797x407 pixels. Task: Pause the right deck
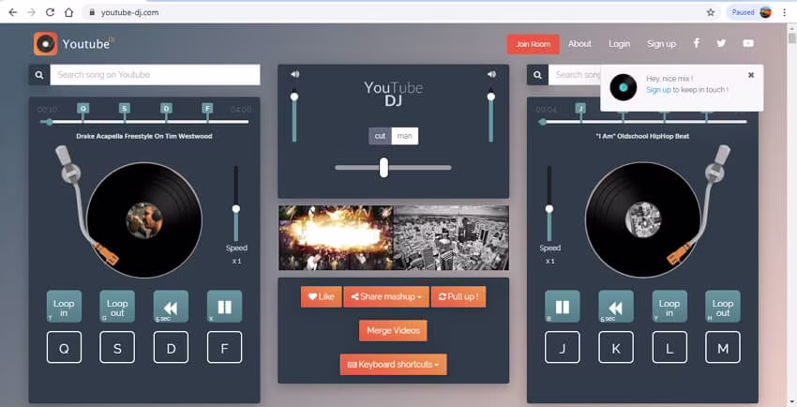click(x=563, y=307)
